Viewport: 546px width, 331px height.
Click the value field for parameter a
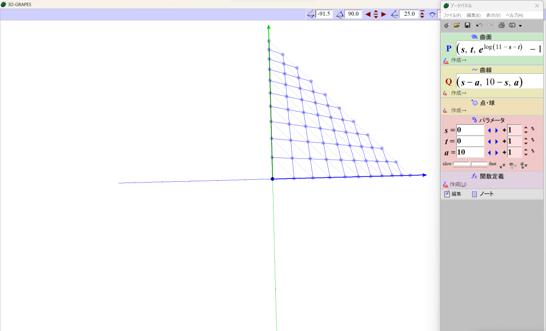[x=470, y=152]
